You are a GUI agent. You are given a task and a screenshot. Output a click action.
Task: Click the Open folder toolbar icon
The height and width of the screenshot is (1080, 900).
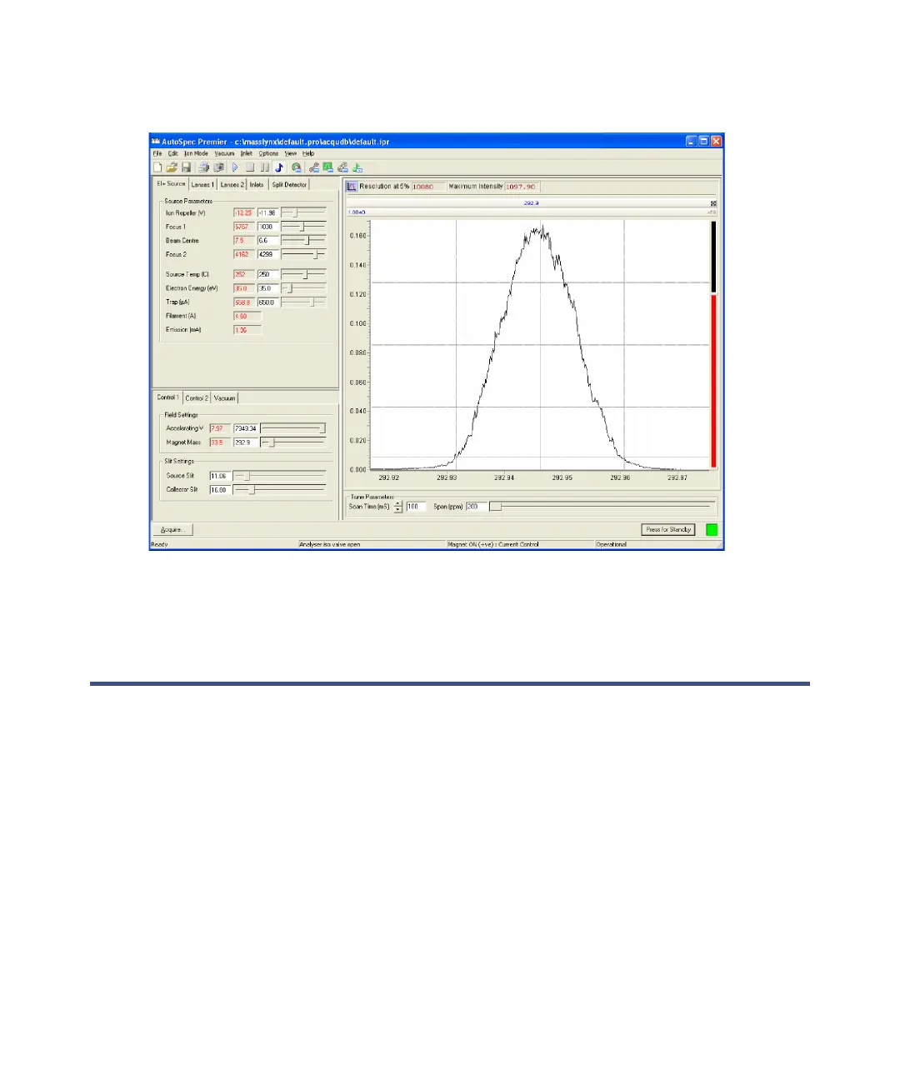(x=172, y=167)
